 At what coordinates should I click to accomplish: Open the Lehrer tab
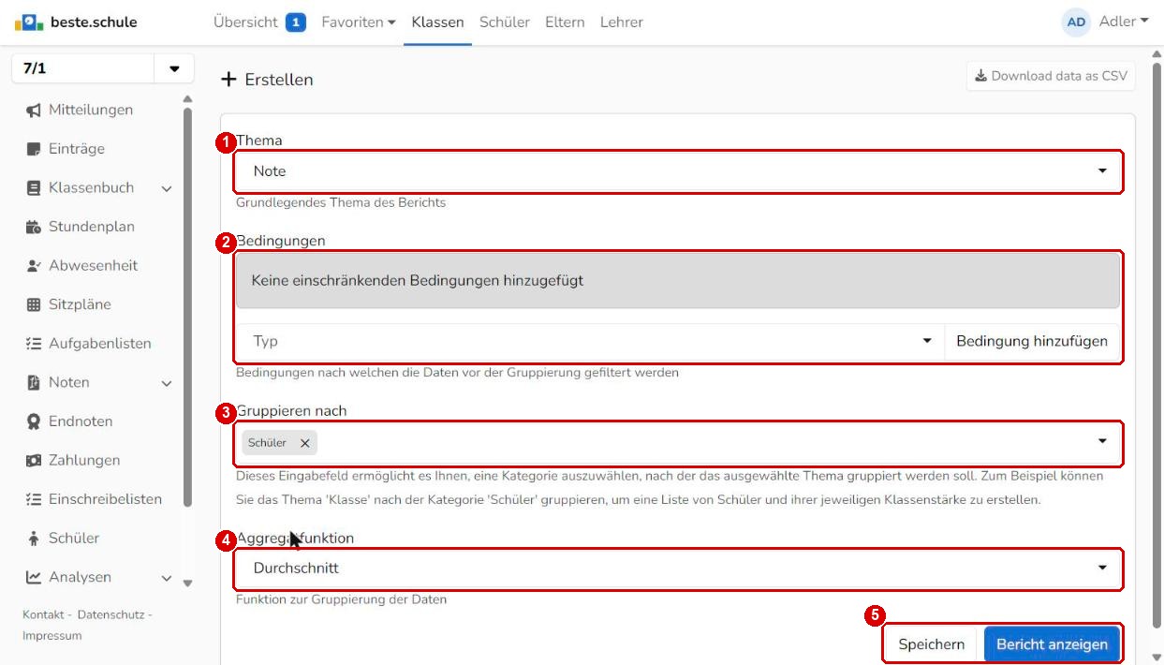click(x=622, y=22)
